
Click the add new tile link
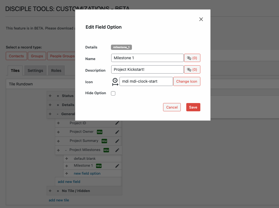click(x=59, y=200)
